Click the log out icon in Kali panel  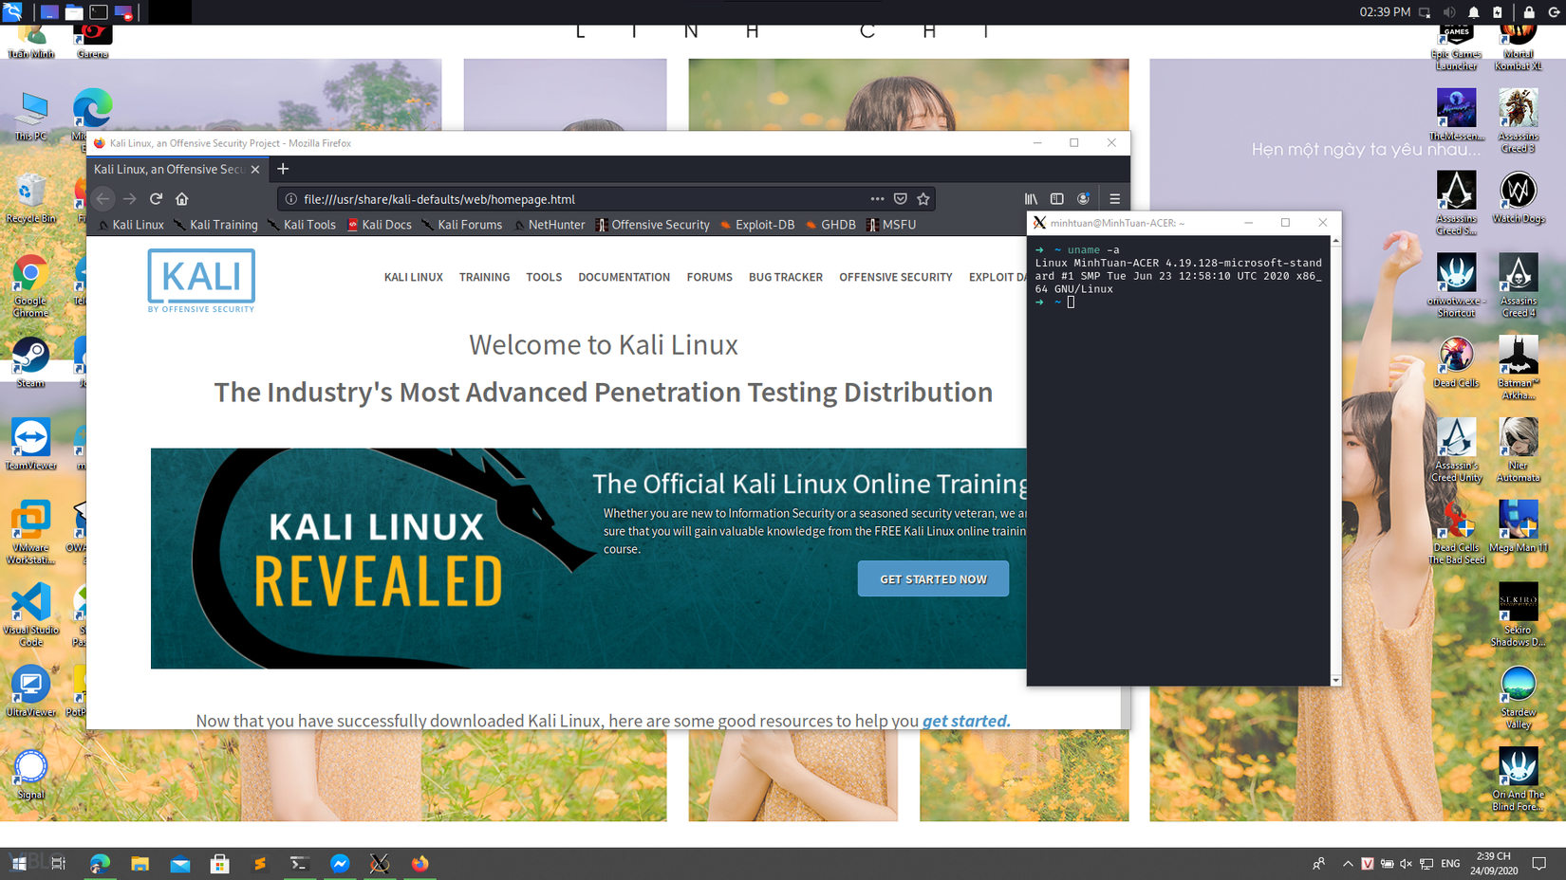coord(1554,12)
